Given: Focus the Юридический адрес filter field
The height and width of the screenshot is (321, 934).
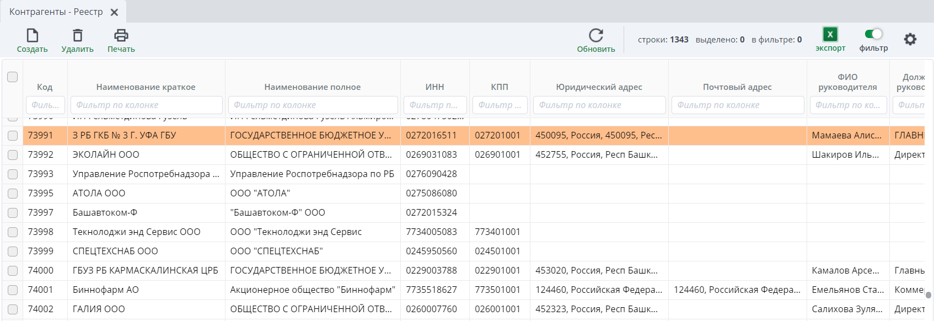Looking at the screenshot, I should coord(599,105).
